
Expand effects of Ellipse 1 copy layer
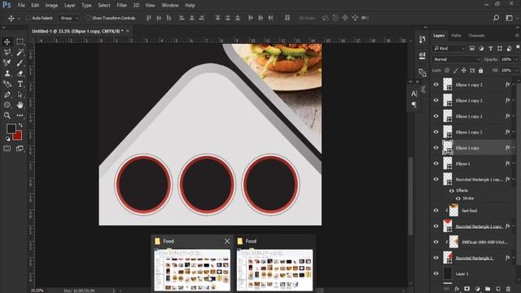click(x=514, y=148)
